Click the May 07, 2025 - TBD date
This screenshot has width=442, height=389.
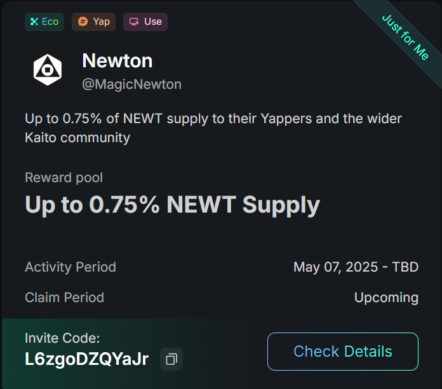(356, 267)
